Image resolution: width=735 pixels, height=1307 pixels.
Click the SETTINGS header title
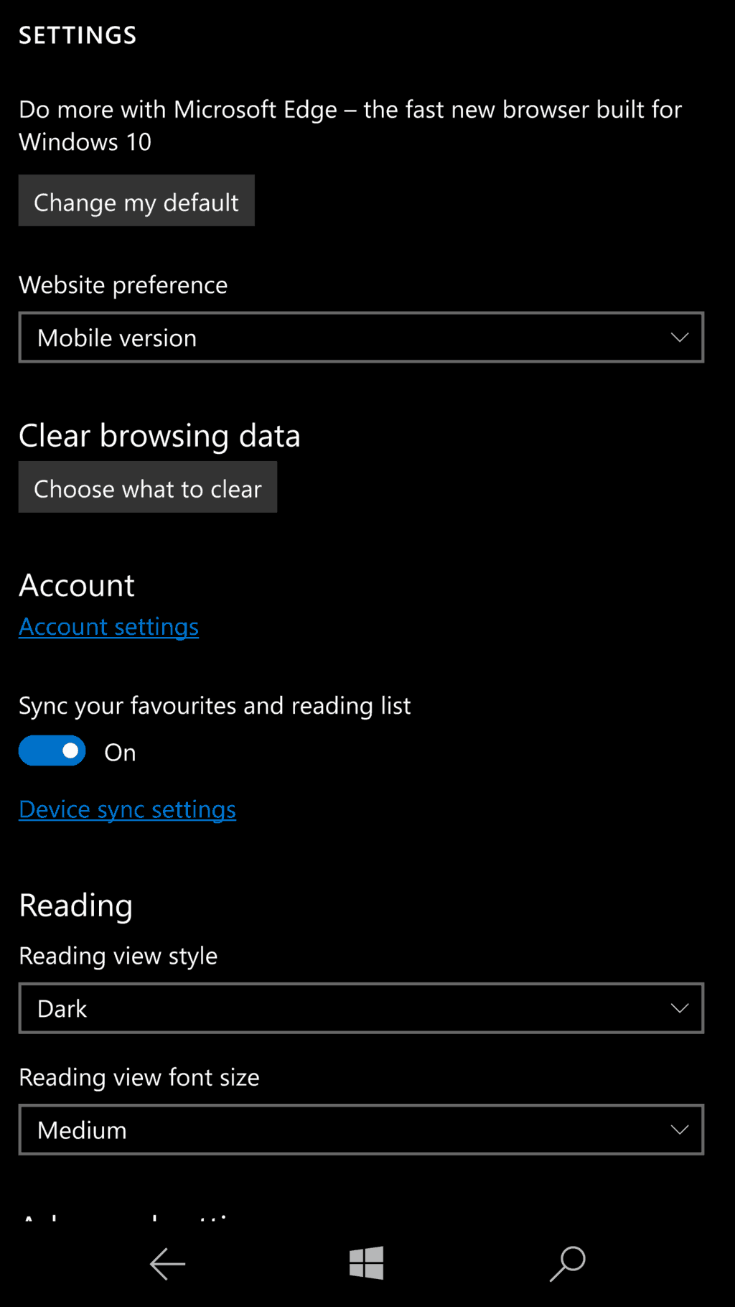click(x=78, y=35)
